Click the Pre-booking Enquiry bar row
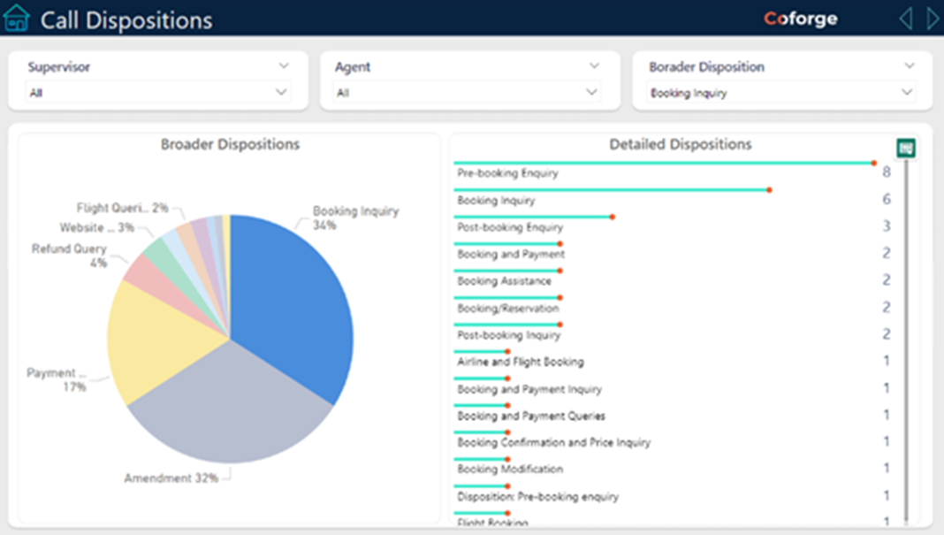The image size is (944, 535). (x=507, y=173)
